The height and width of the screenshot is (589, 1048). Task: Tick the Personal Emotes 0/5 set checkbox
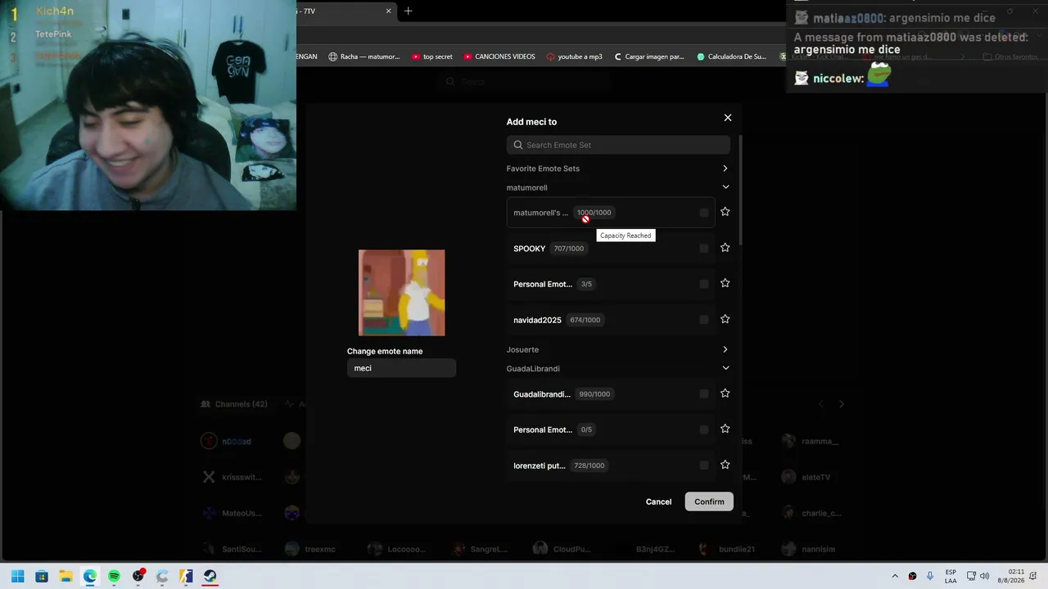(x=704, y=429)
